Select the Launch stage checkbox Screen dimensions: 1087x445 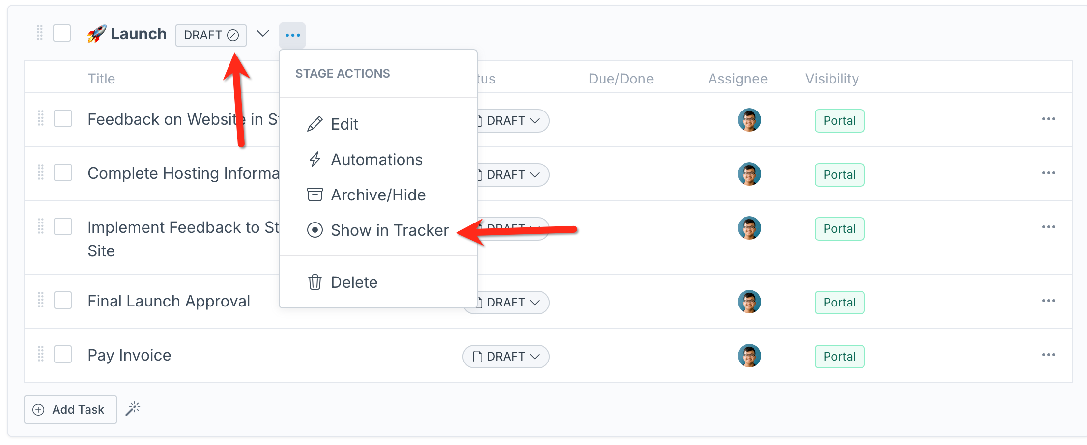click(x=62, y=33)
